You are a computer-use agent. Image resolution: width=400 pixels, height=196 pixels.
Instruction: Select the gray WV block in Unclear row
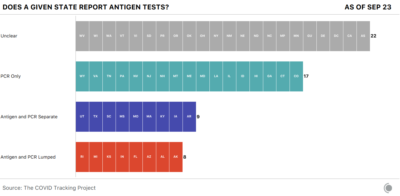(x=82, y=36)
